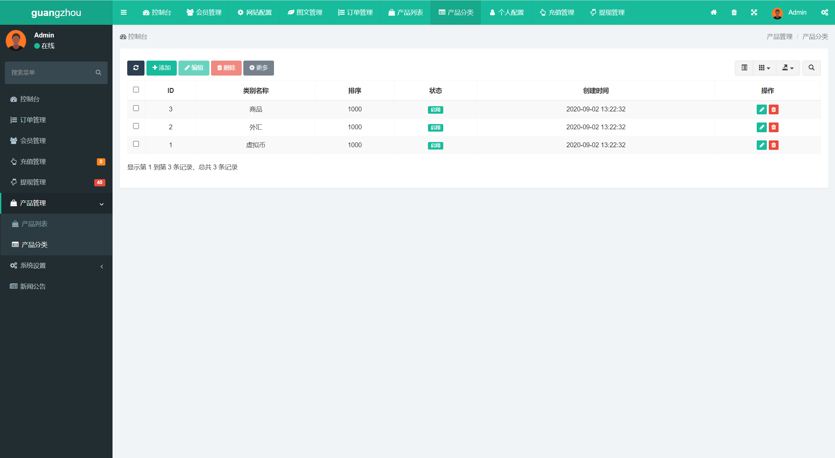The height and width of the screenshot is (458, 835).
Task: Click the edit pencil icon for 虚拟币
Action: [x=762, y=145]
